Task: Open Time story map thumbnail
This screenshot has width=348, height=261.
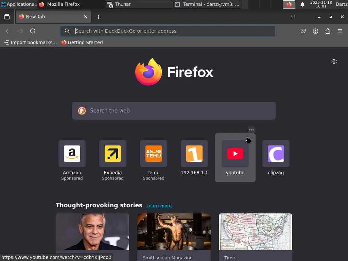Action: (x=256, y=232)
